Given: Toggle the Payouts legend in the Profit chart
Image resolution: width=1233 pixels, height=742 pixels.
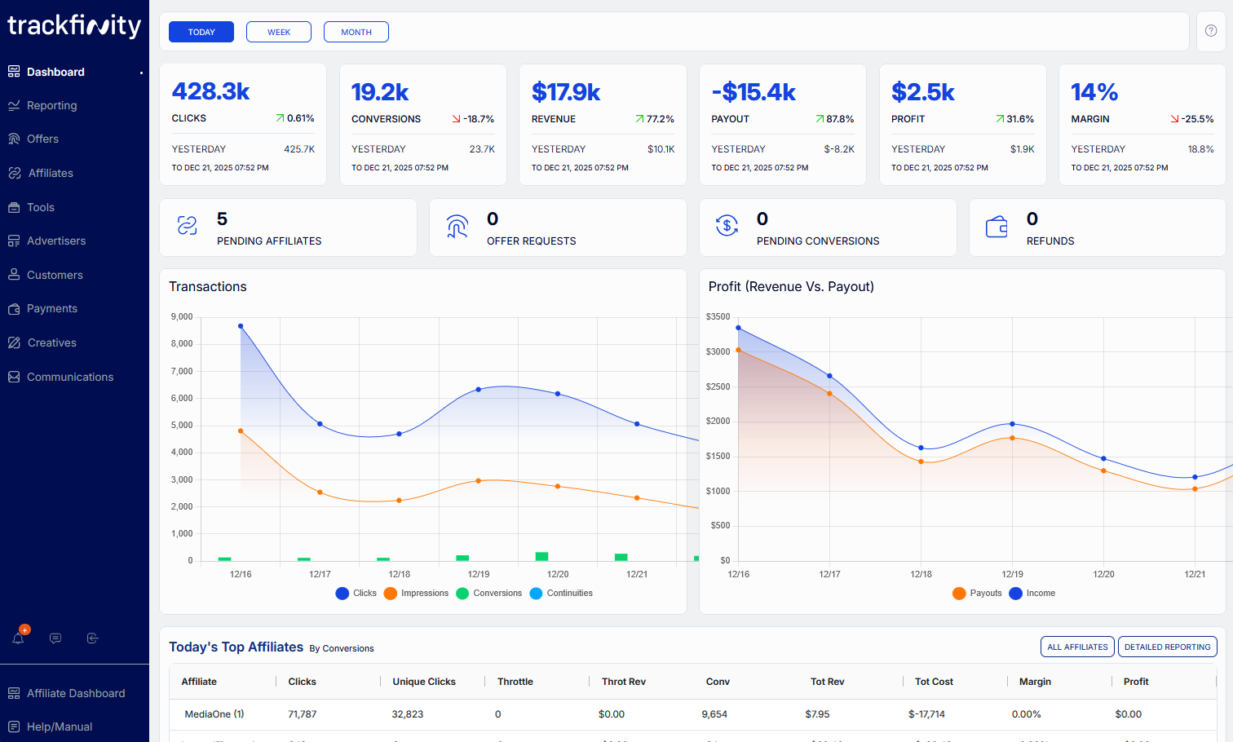Looking at the screenshot, I should click(976, 593).
